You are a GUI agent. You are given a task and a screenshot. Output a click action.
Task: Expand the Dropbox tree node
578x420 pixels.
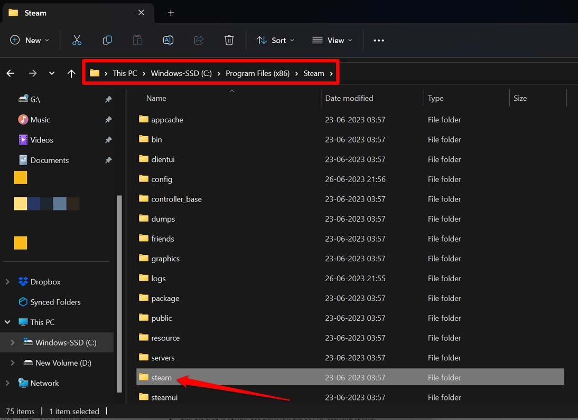click(x=7, y=282)
